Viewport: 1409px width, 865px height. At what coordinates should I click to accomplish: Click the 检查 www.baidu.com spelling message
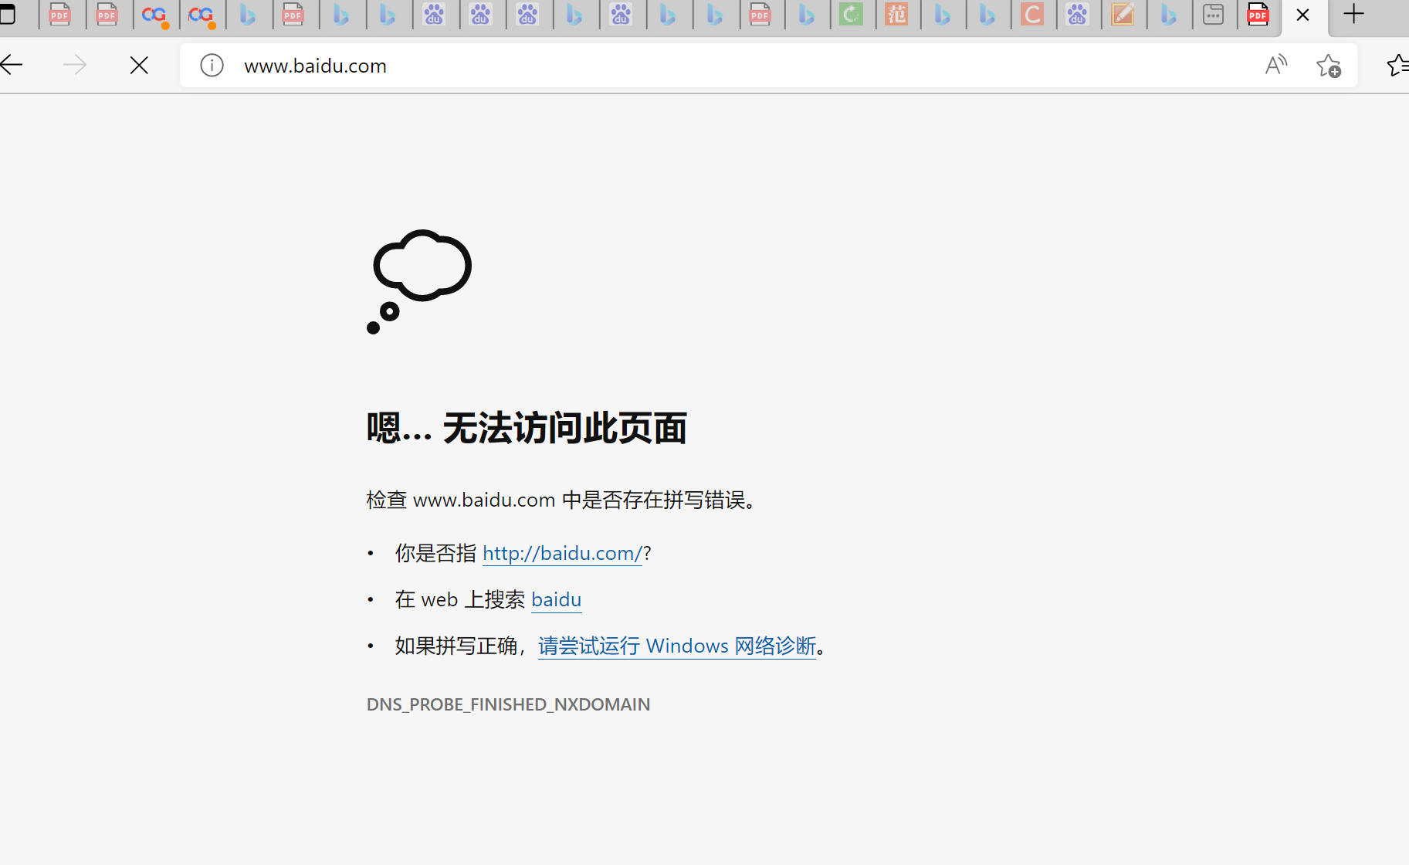(565, 500)
